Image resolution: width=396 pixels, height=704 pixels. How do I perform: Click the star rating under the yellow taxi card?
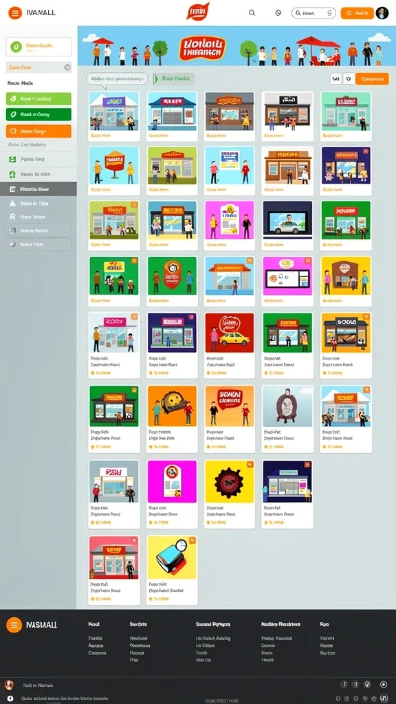point(217,373)
